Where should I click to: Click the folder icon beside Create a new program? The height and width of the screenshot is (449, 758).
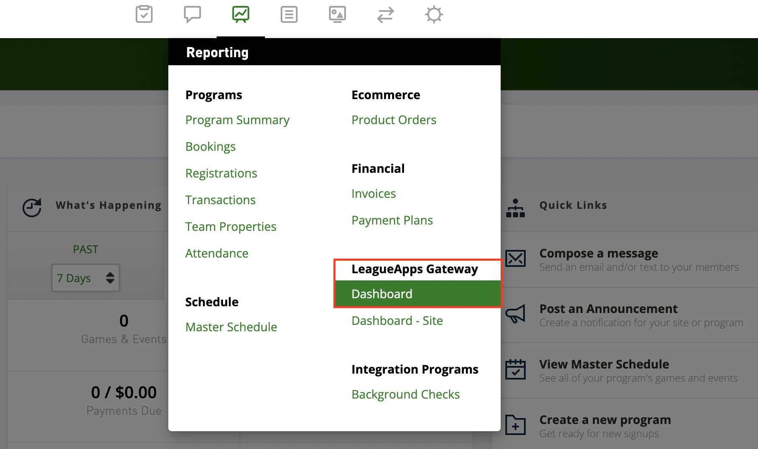tap(516, 425)
